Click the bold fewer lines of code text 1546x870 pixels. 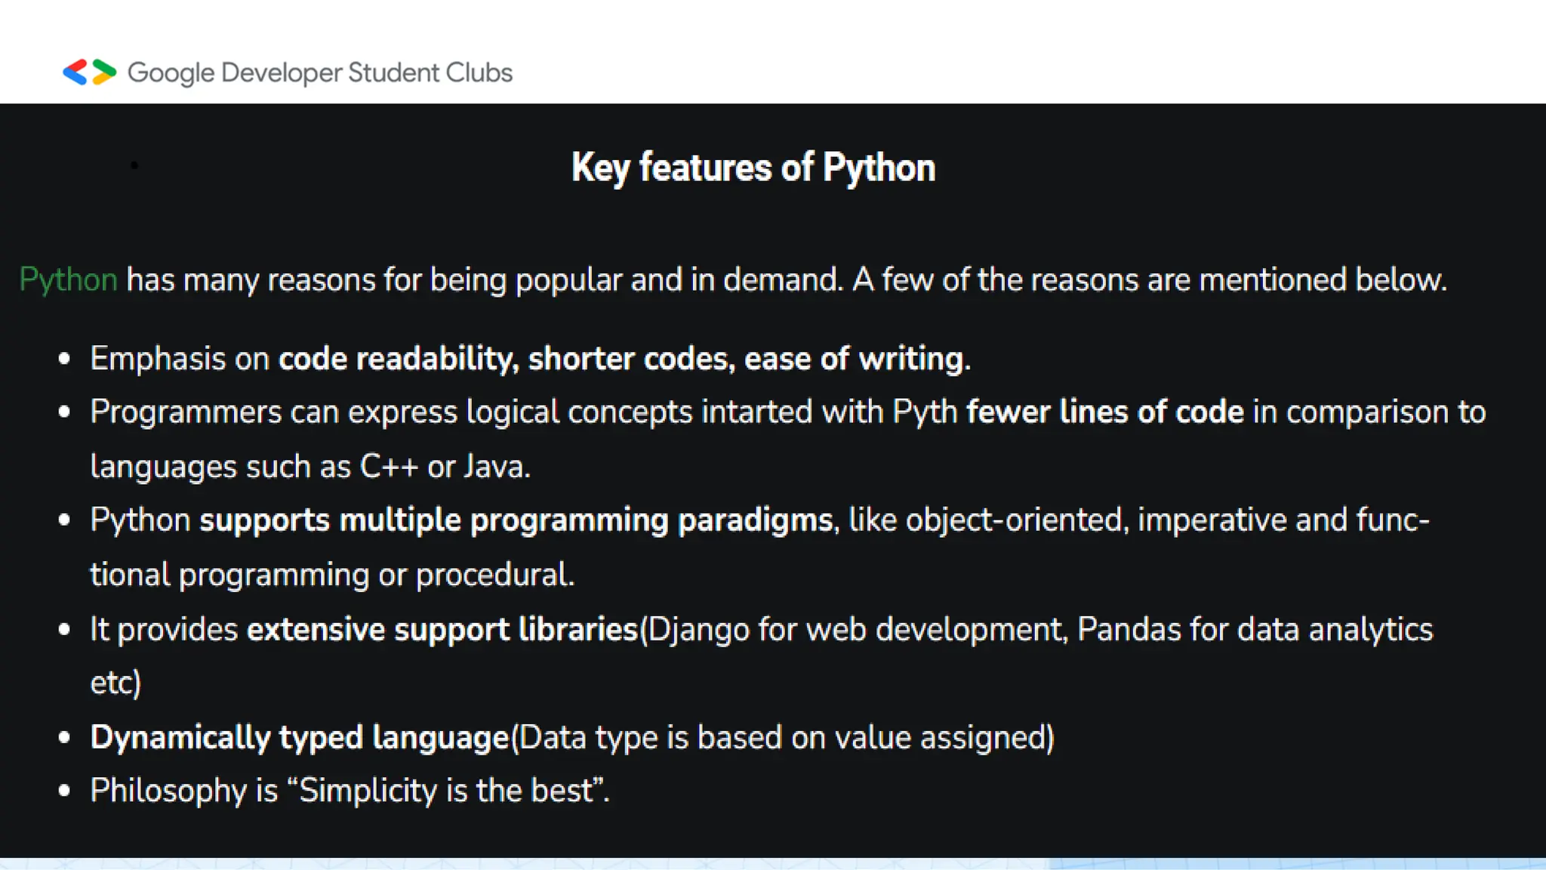[x=1104, y=412]
